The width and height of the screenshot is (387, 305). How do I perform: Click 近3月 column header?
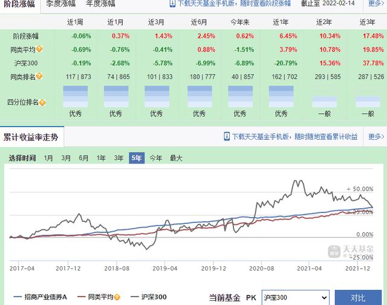(156, 22)
